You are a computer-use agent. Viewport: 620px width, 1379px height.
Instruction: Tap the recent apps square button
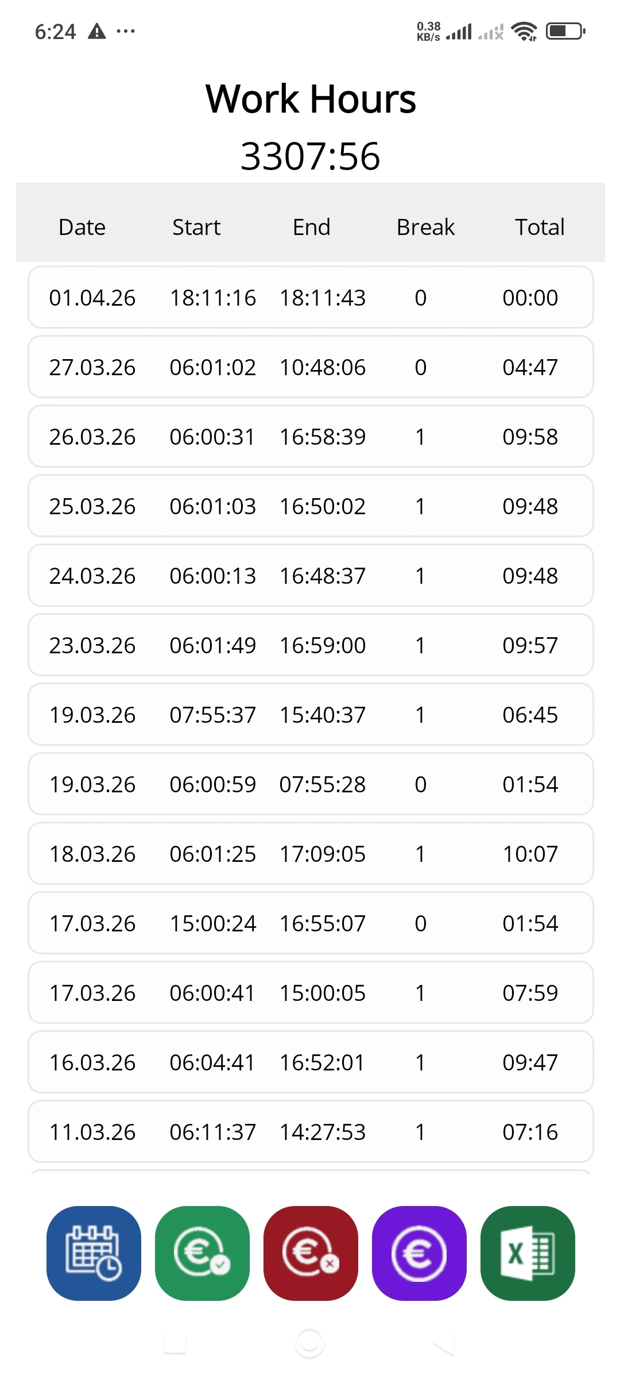tap(175, 1343)
